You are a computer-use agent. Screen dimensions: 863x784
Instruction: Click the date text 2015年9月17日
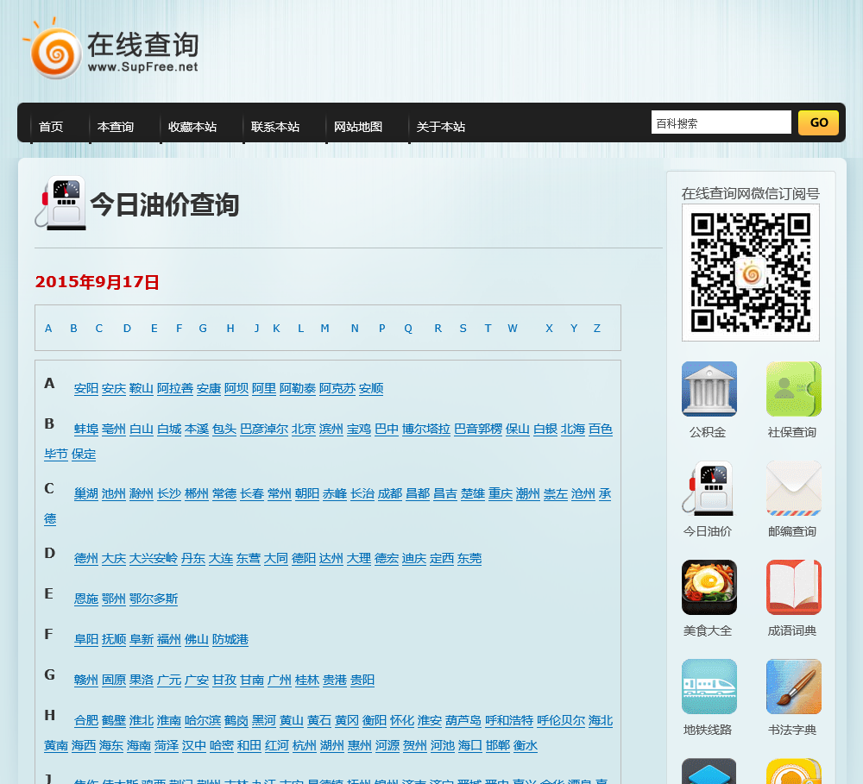(x=98, y=282)
